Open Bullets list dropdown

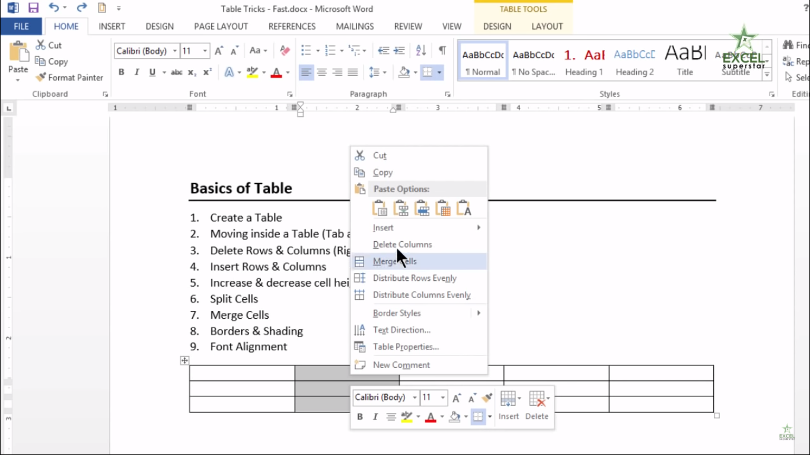(x=318, y=51)
